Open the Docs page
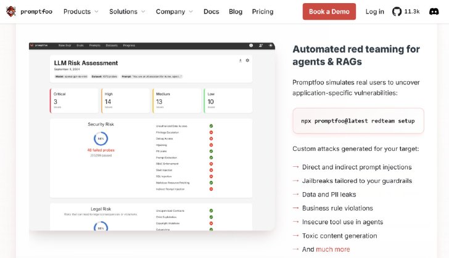Screen dimensions: 449x258 212,12
